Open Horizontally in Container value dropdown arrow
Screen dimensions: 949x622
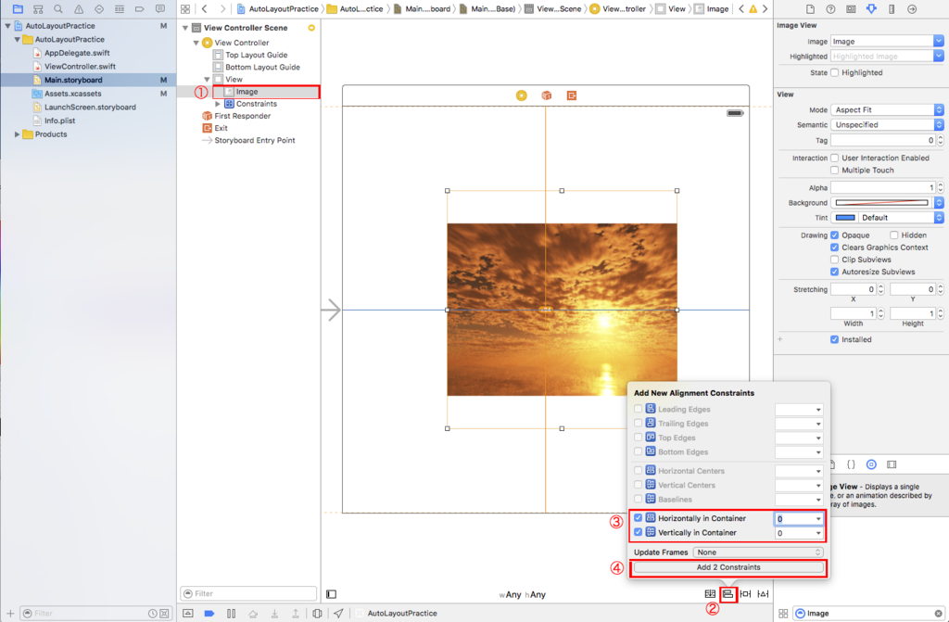[x=818, y=518]
